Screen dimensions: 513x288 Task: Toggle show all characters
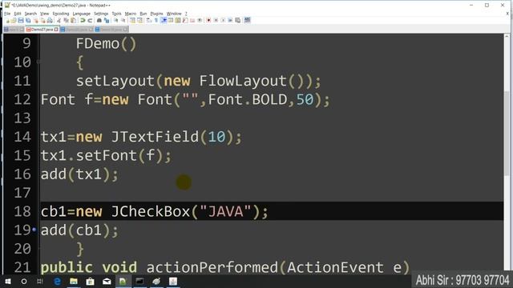pos(156,20)
